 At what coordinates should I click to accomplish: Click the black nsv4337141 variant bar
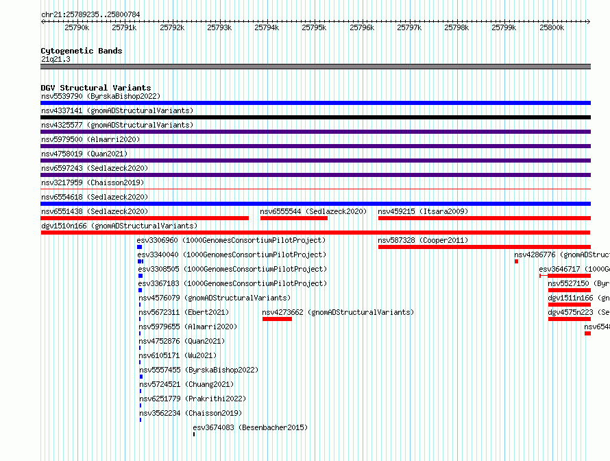coord(315,117)
